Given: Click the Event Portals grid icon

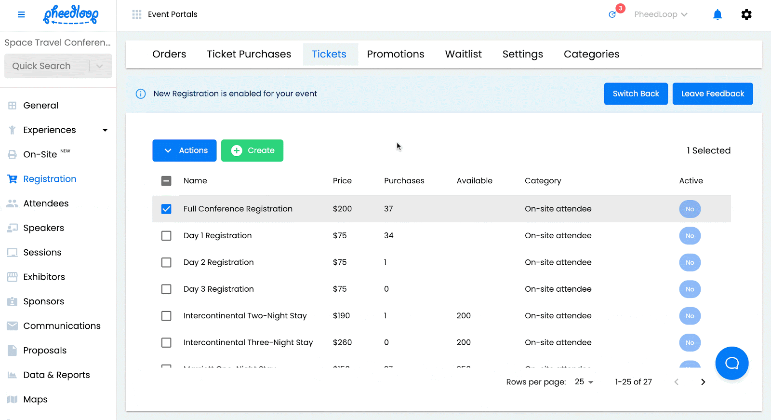Looking at the screenshot, I should (137, 14).
